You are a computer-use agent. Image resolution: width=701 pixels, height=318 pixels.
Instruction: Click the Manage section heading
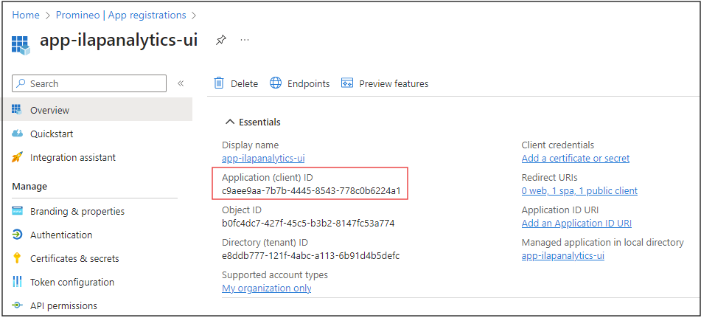point(29,186)
